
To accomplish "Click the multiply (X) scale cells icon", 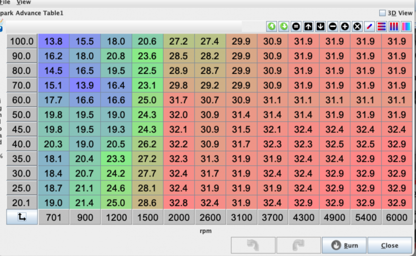I will point(357,26).
